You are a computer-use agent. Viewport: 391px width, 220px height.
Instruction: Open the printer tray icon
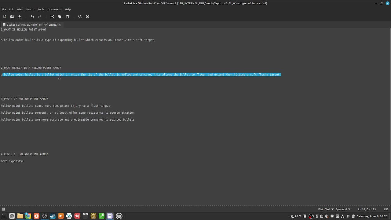point(332,216)
